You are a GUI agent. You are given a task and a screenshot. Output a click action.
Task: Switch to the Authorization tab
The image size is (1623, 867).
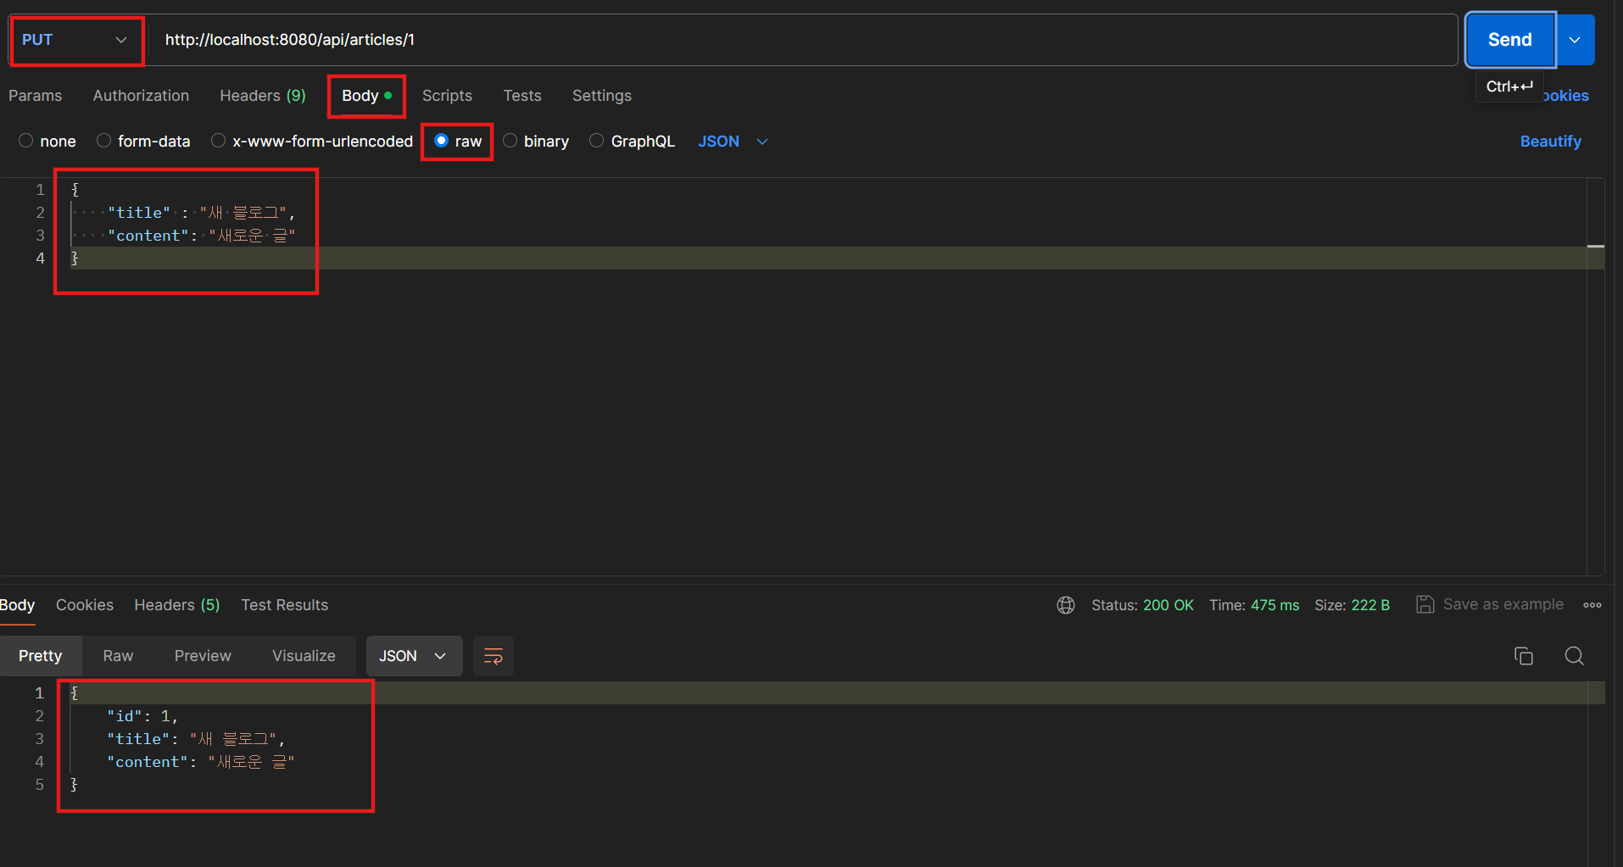(141, 96)
